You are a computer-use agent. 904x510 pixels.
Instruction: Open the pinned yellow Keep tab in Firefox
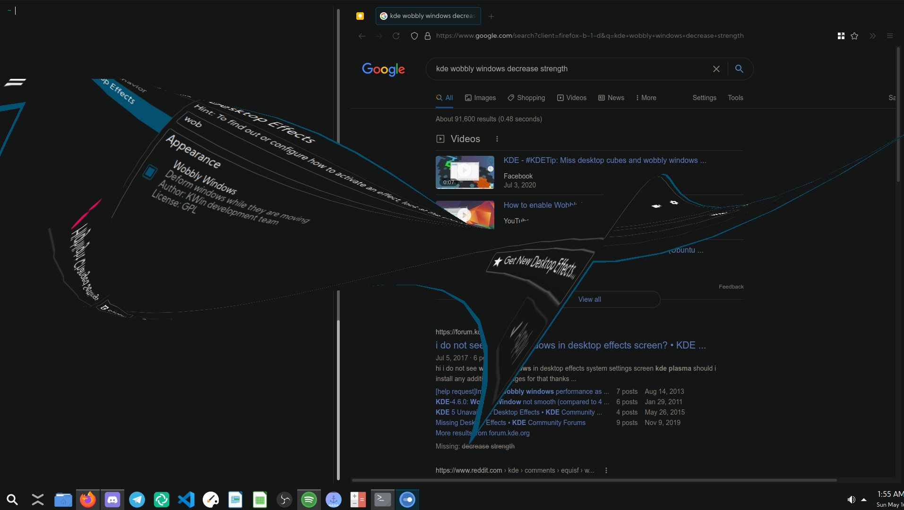[x=360, y=16]
